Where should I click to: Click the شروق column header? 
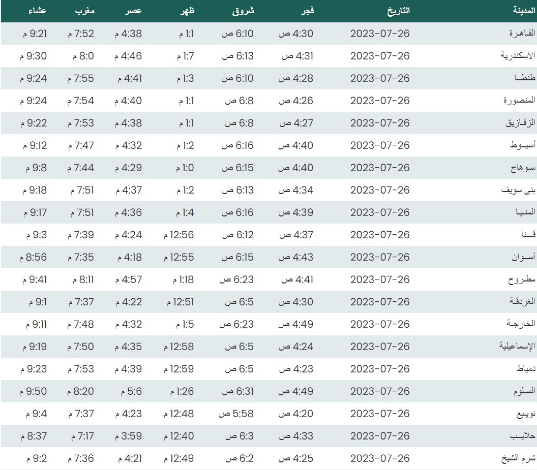pyautogui.click(x=243, y=11)
